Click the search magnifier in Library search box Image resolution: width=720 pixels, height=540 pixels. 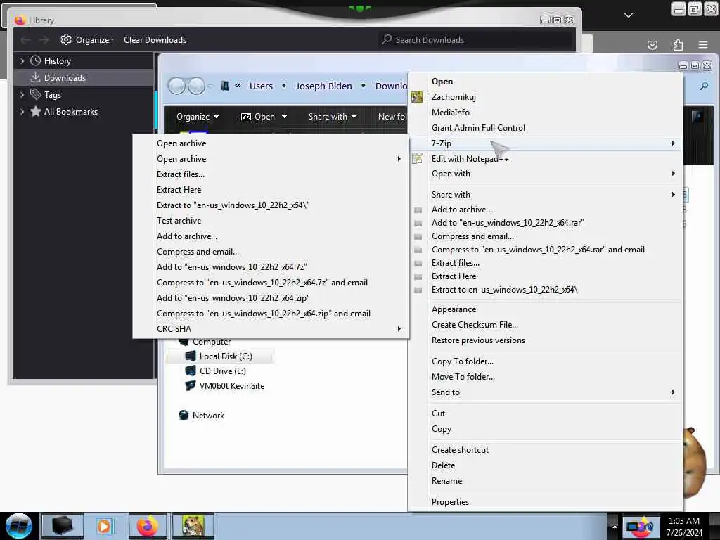tap(387, 39)
